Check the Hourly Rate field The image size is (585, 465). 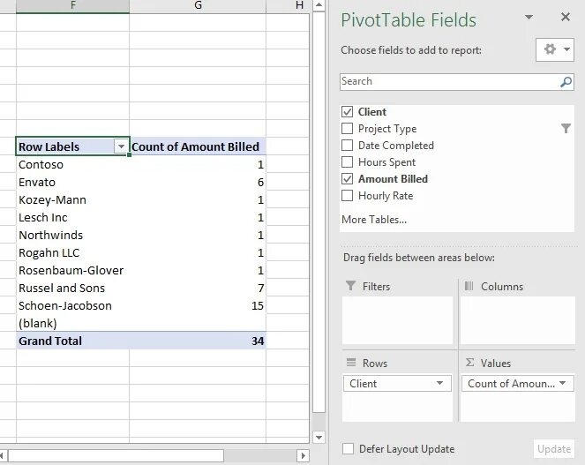pyautogui.click(x=348, y=196)
